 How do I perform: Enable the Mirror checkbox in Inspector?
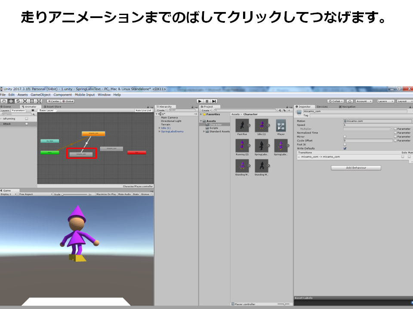coord(345,136)
